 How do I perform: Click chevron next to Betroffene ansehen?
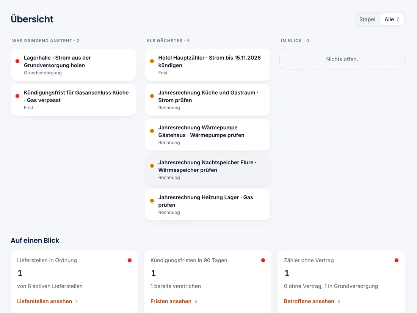point(339,301)
